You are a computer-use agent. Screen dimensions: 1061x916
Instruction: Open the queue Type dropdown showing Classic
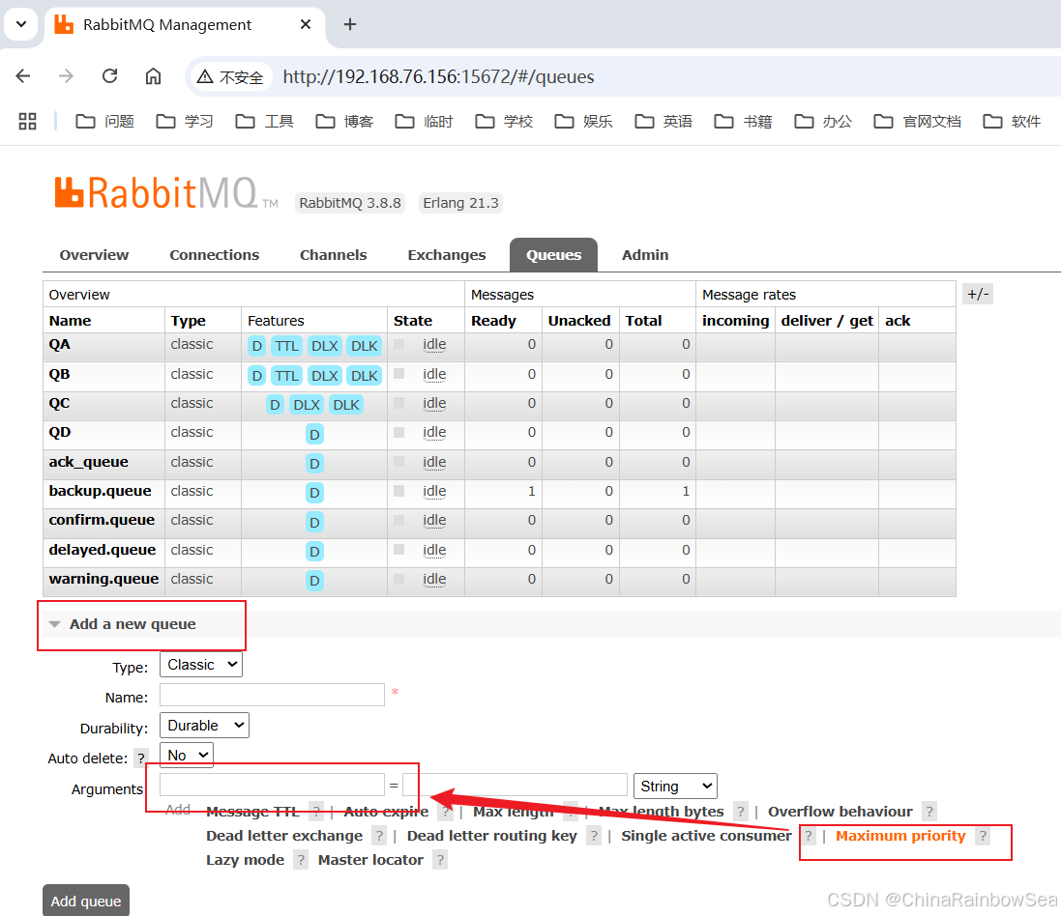tap(200, 664)
